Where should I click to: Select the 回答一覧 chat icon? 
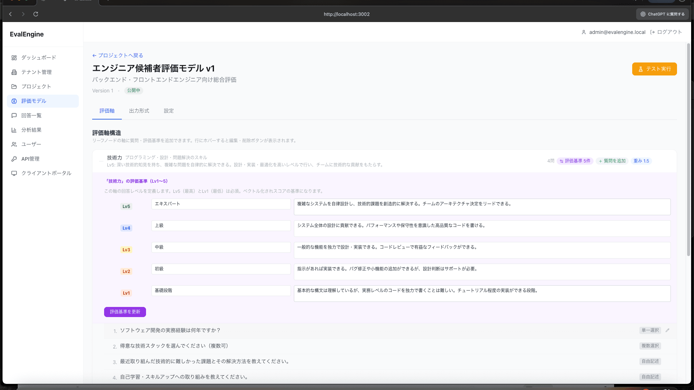click(14, 116)
